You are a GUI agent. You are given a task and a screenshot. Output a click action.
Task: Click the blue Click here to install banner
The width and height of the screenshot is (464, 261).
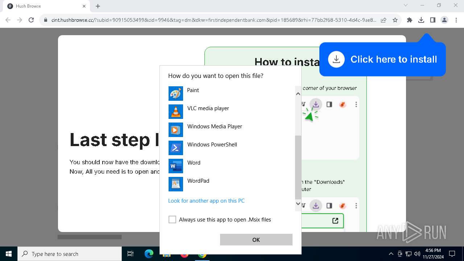coord(382,59)
